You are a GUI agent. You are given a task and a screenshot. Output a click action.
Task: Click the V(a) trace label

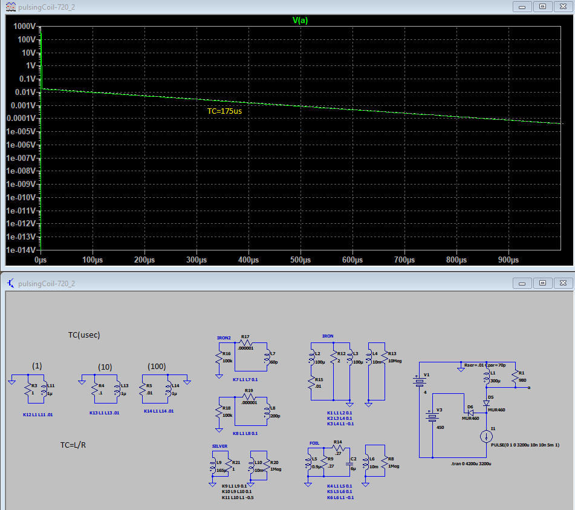[x=301, y=20]
